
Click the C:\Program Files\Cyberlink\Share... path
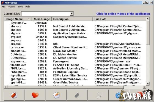click(x=118, y=44)
